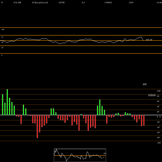Click the 39 value in mini chart
162x162 pixels.
[104, 154]
